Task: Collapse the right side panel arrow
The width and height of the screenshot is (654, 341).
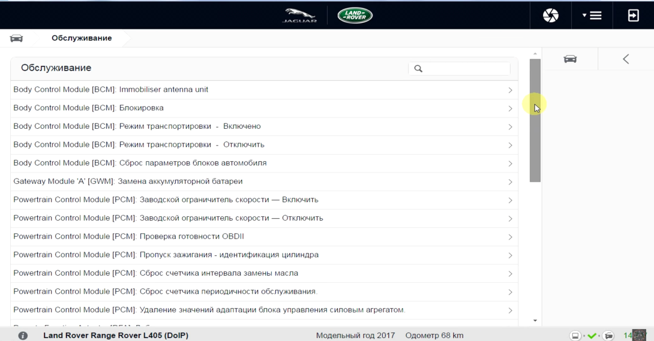Action: (x=626, y=59)
